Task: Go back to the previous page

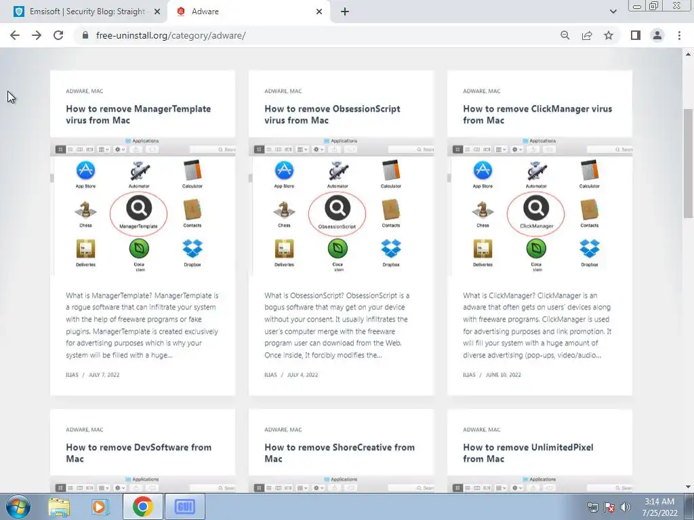Action: point(15,35)
